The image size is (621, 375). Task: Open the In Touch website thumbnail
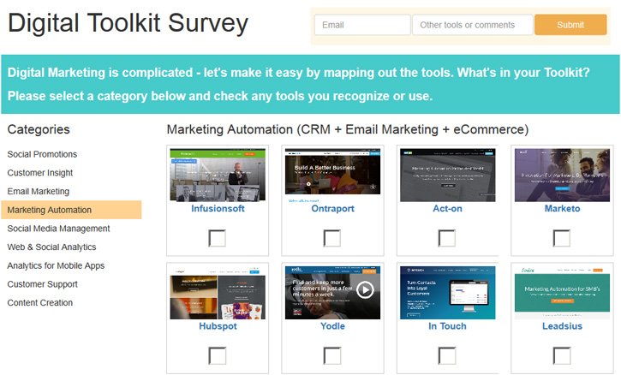pyautogui.click(x=447, y=293)
